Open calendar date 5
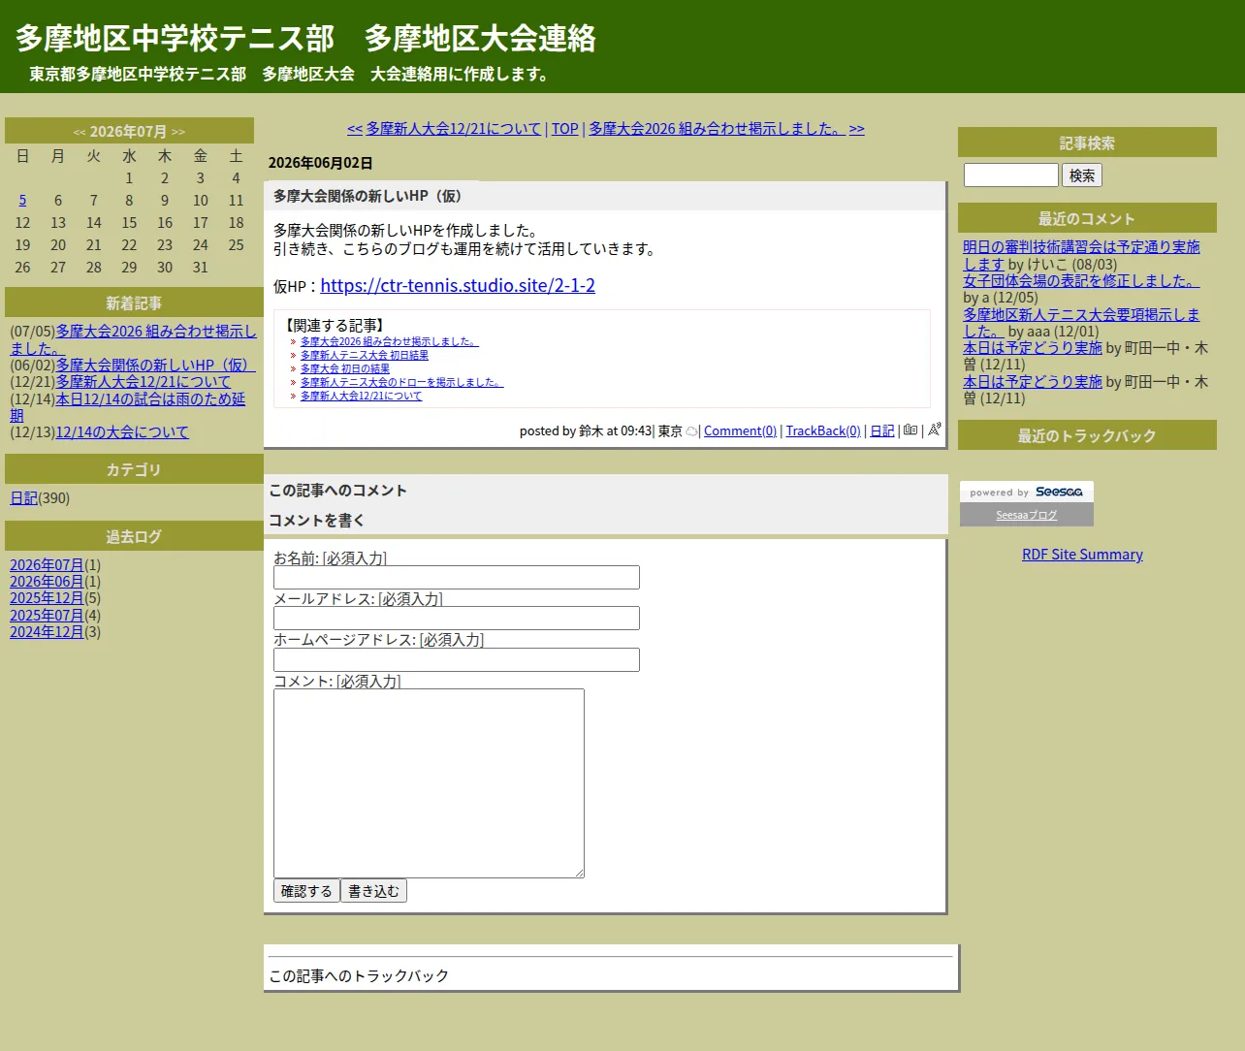Screen dimensions: 1245x1051 22,201
